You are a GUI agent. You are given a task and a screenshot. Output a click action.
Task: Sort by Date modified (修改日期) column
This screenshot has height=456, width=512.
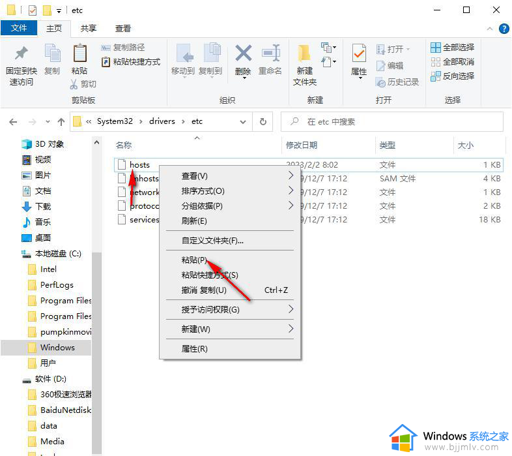[x=302, y=145]
